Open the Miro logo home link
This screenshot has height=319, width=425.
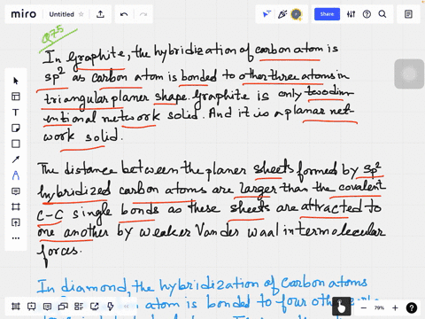[x=23, y=14]
